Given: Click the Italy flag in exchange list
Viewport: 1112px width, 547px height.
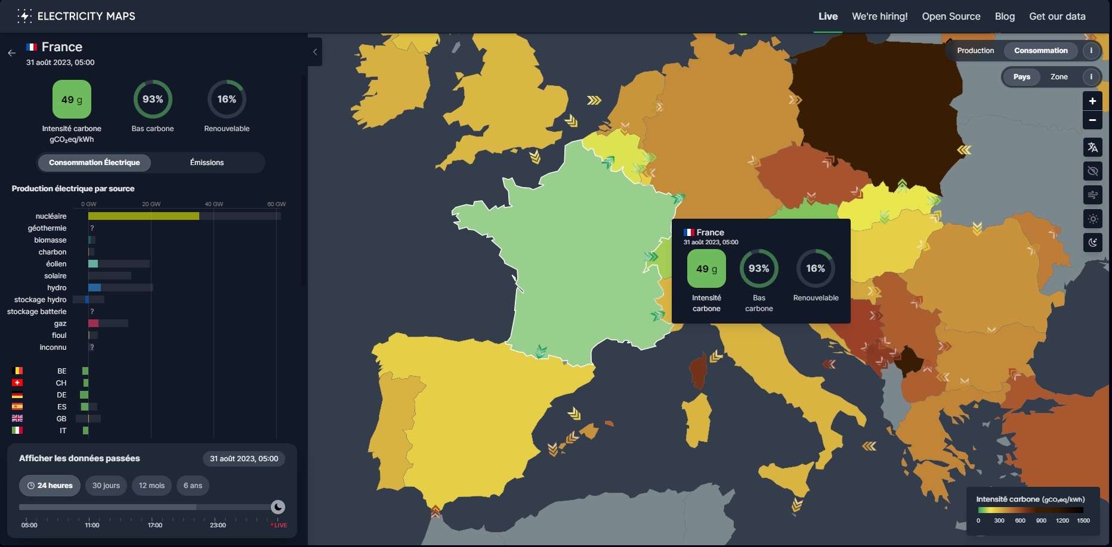Looking at the screenshot, I should pos(17,430).
